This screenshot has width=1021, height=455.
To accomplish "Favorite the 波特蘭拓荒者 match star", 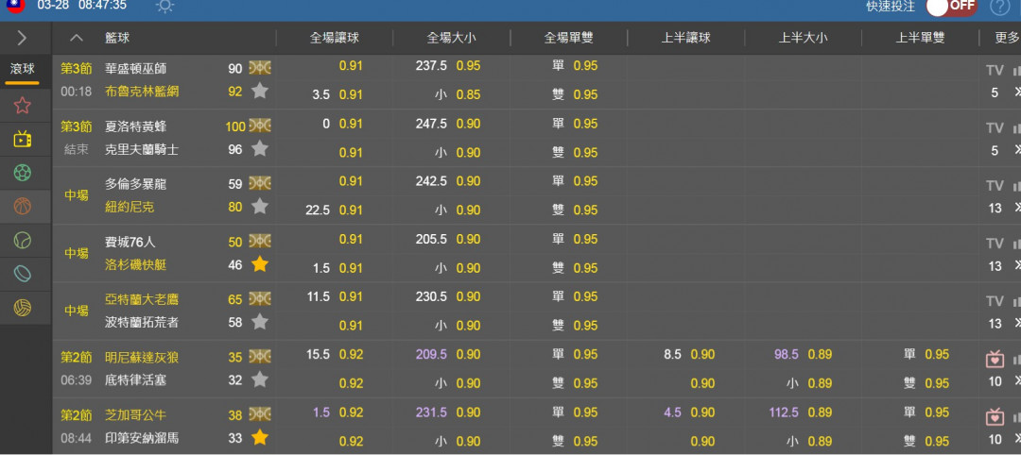I will (260, 322).
